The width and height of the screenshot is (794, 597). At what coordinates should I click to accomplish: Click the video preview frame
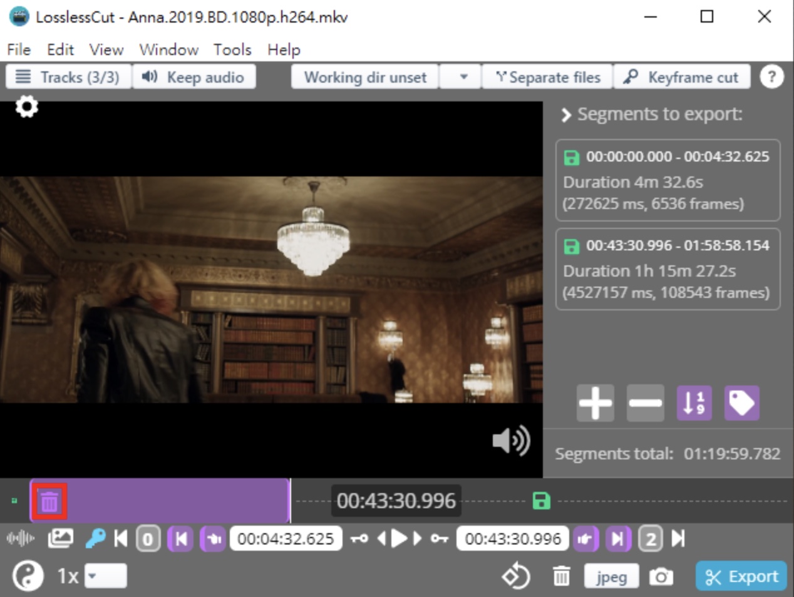tap(271, 289)
